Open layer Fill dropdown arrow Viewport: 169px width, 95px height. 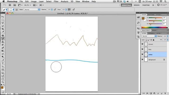[x=167, y=40]
